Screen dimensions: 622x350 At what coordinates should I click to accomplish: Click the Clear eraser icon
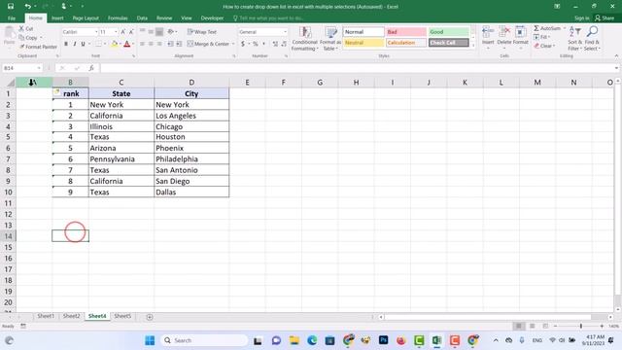pos(536,46)
